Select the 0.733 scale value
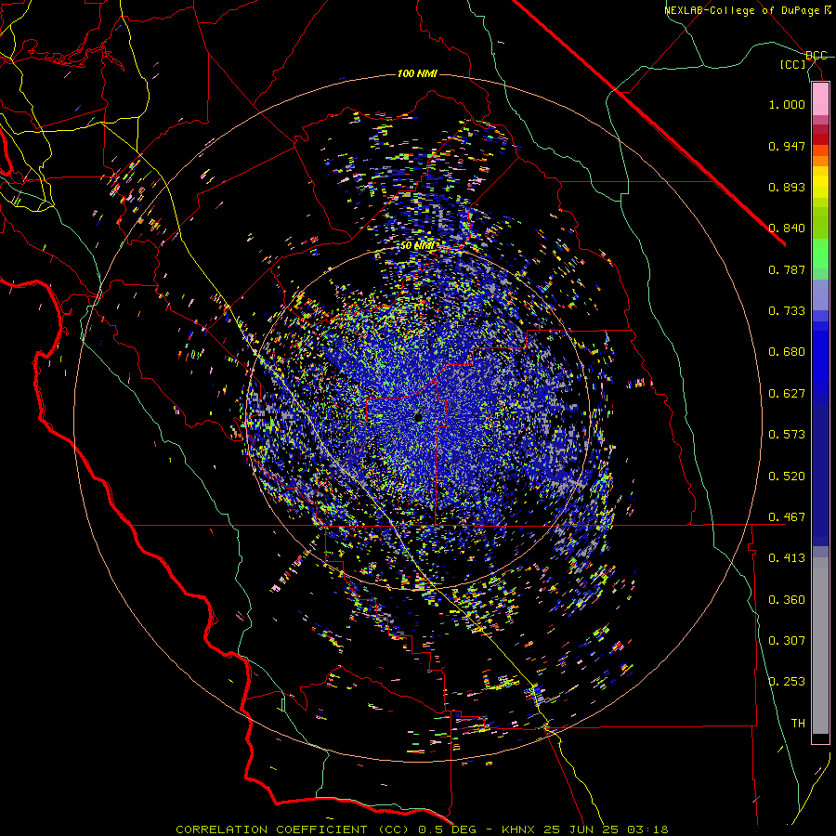 pyautogui.click(x=787, y=311)
